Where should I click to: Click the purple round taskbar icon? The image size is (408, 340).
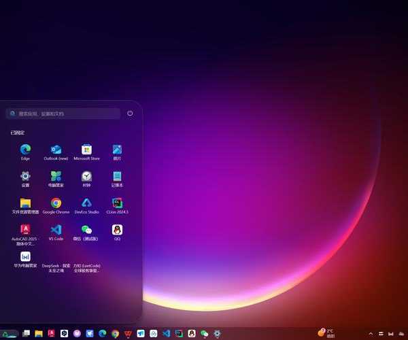coord(77,333)
